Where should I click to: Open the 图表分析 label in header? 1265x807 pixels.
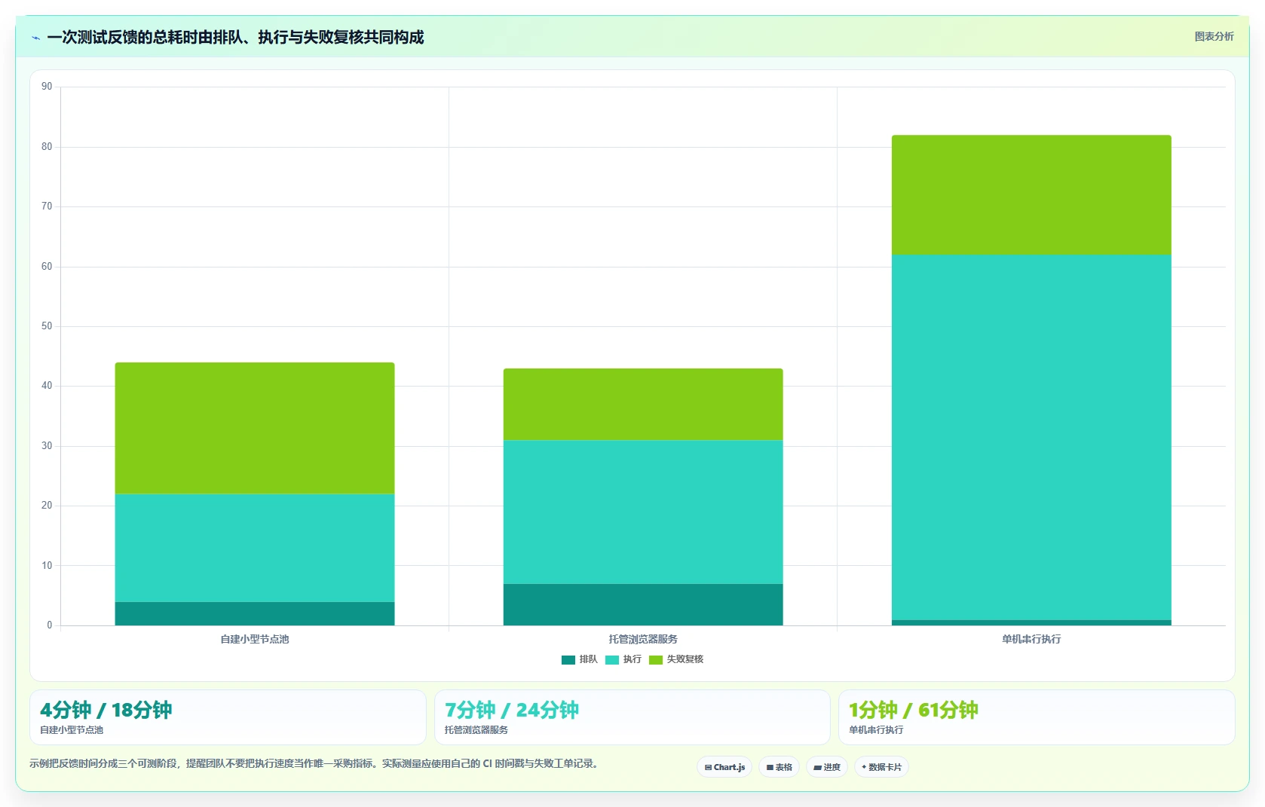click(1214, 36)
